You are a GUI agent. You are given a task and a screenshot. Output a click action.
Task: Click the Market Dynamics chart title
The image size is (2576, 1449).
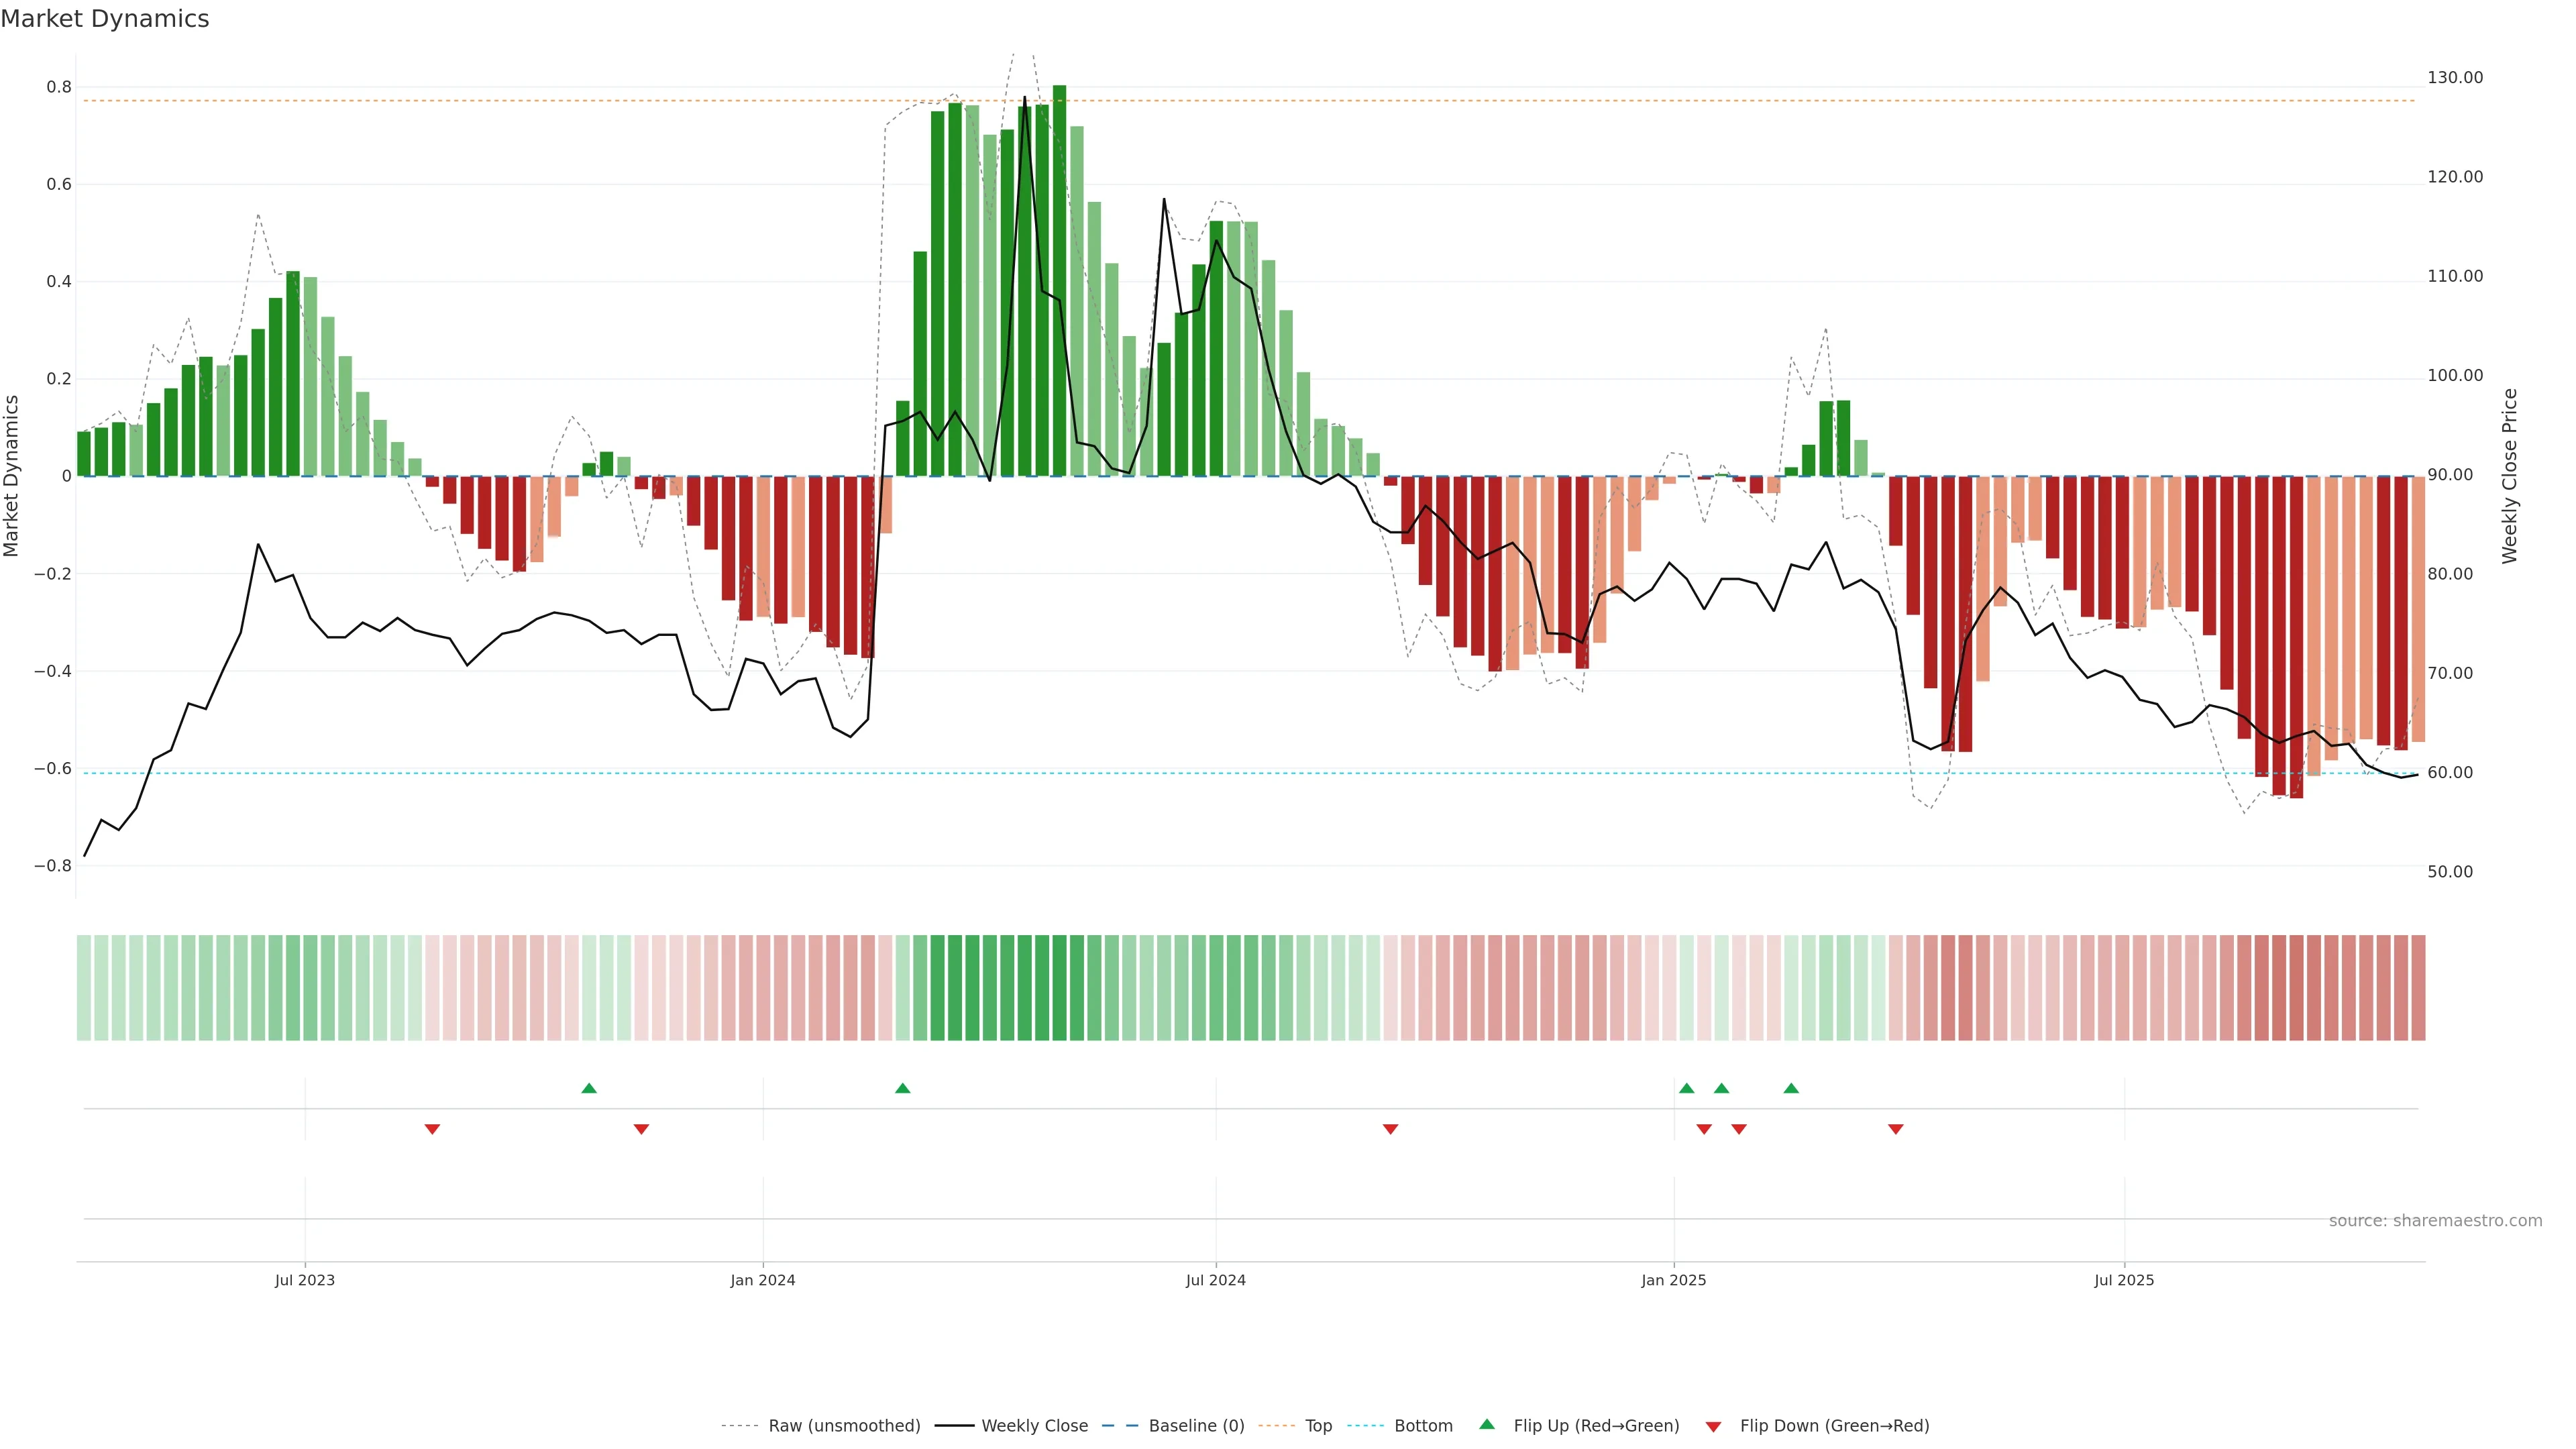[x=105, y=19]
